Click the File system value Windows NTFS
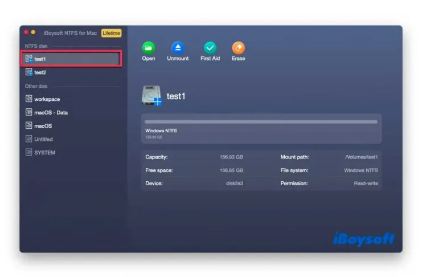 click(x=361, y=170)
